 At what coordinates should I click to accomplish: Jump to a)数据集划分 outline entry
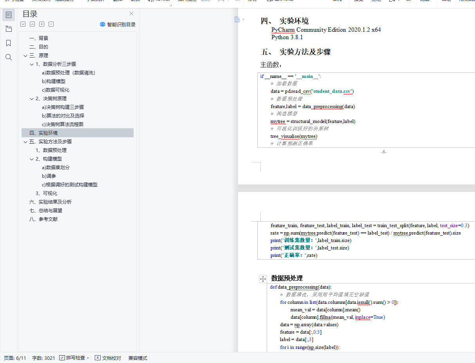click(x=56, y=168)
